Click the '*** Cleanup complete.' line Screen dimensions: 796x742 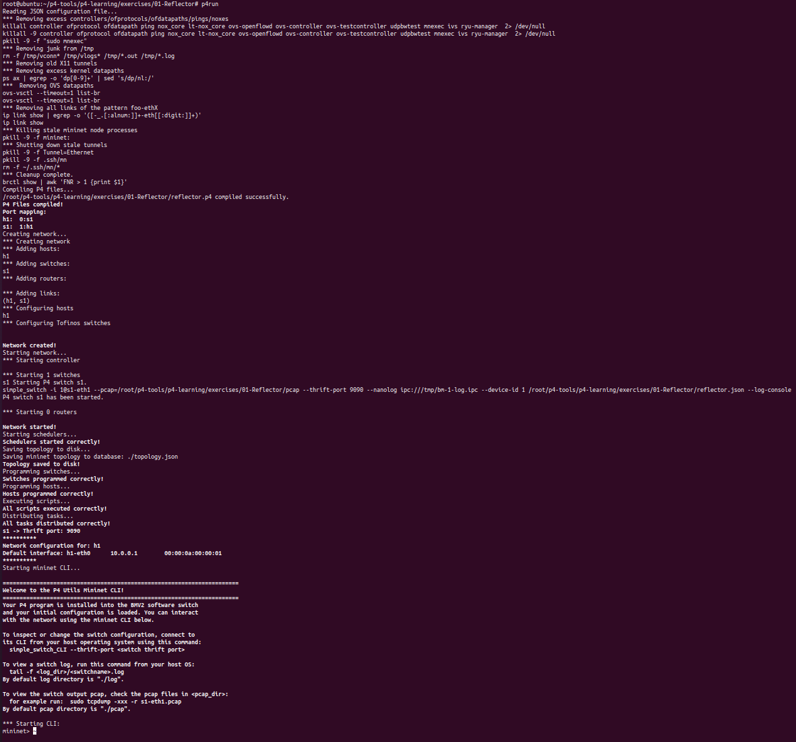point(38,175)
